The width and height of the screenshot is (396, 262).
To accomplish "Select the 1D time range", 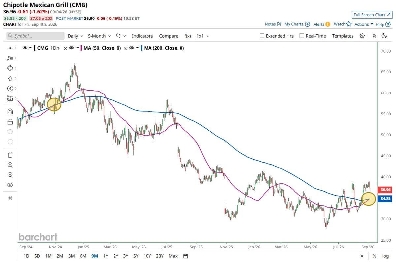I will click(27, 256).
